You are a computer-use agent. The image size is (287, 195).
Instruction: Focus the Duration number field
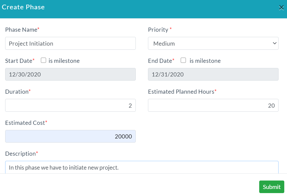[71, 105]
